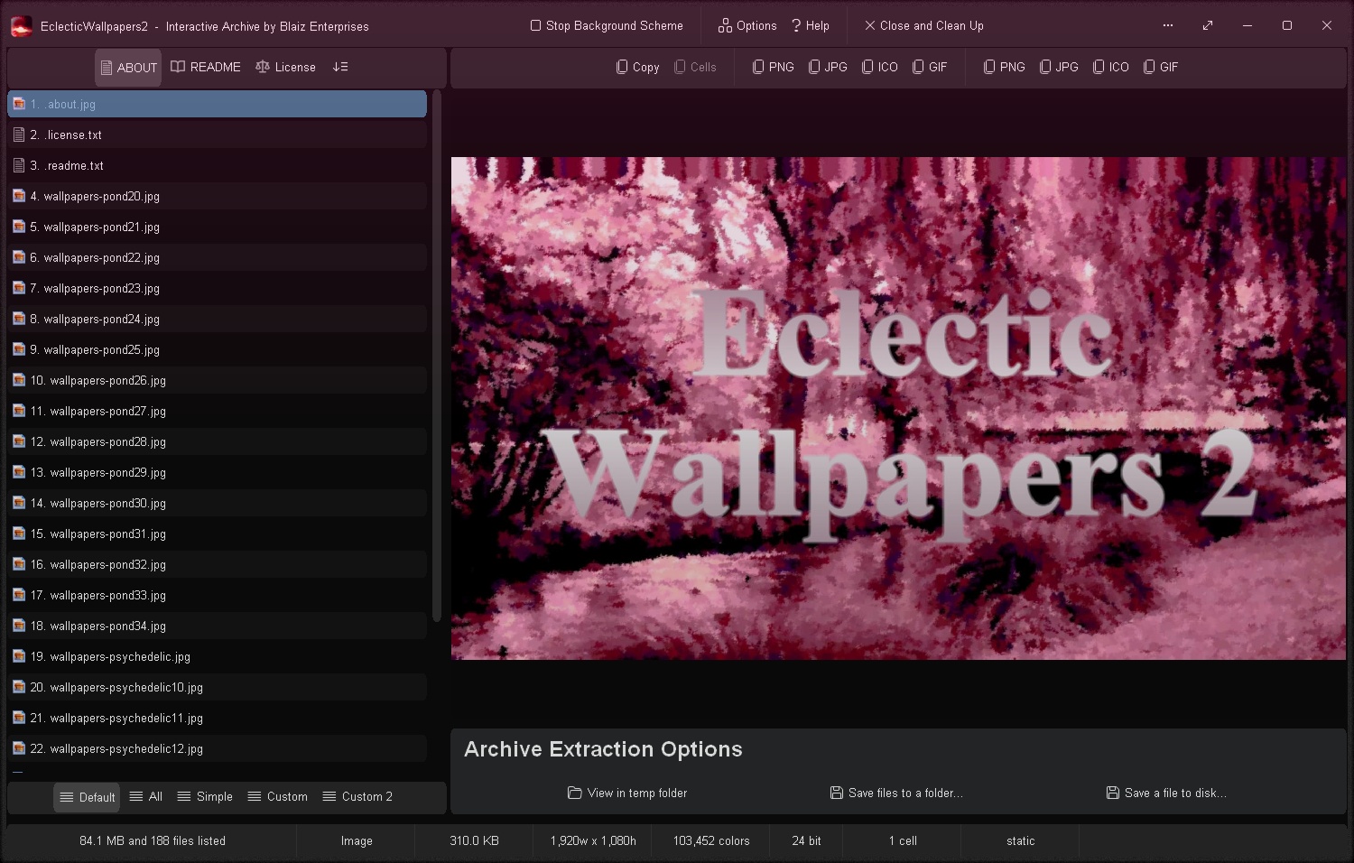Select wallpapers-pond27.jpg row
This screenshot has width=1354, height=863.
click(217, 411)
